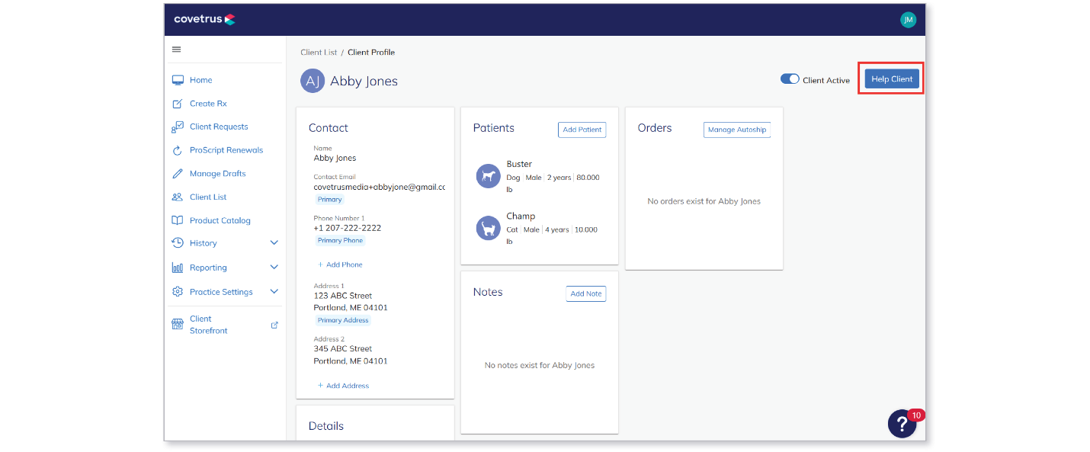Click the Help Client button

click(892, 79)
